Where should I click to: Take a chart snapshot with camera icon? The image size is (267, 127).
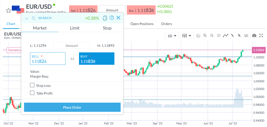pyautogui.click(x=254, y=36)
